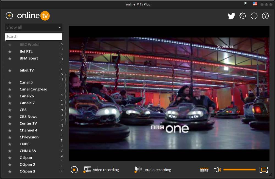Click the Audio recording waveform icon
This screenshot has height=179, width=275.
pos(138,169)
